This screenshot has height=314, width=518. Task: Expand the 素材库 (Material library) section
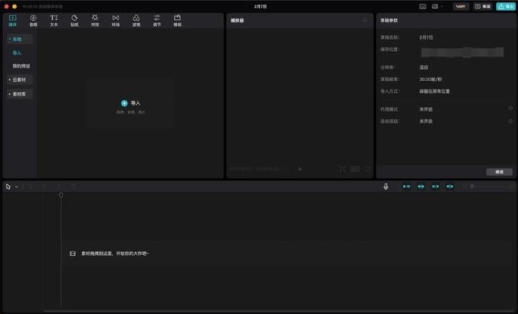19,94
